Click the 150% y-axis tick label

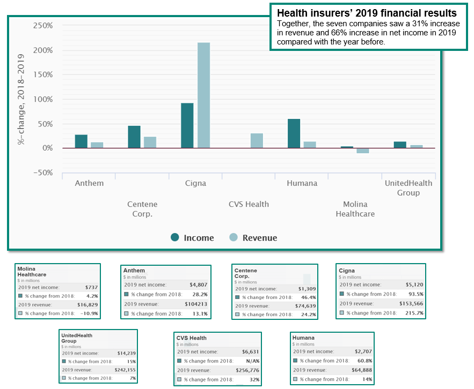43,74
